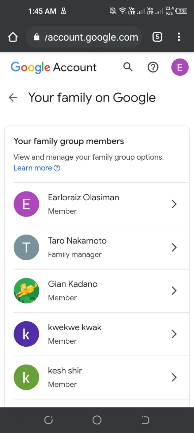Tap the lock icon in address bar
The image size is (194, 433).
[x=37, y=37]
